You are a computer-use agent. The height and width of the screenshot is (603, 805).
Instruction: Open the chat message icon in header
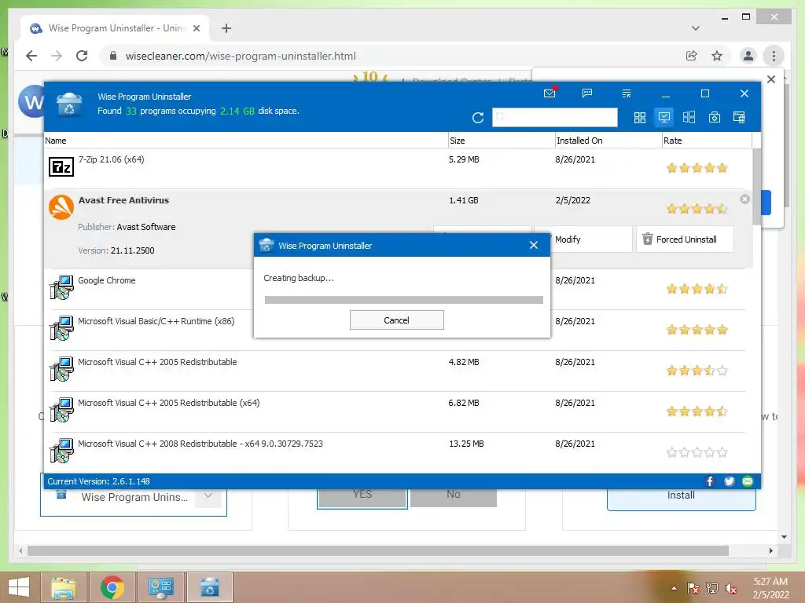[587, 93]
